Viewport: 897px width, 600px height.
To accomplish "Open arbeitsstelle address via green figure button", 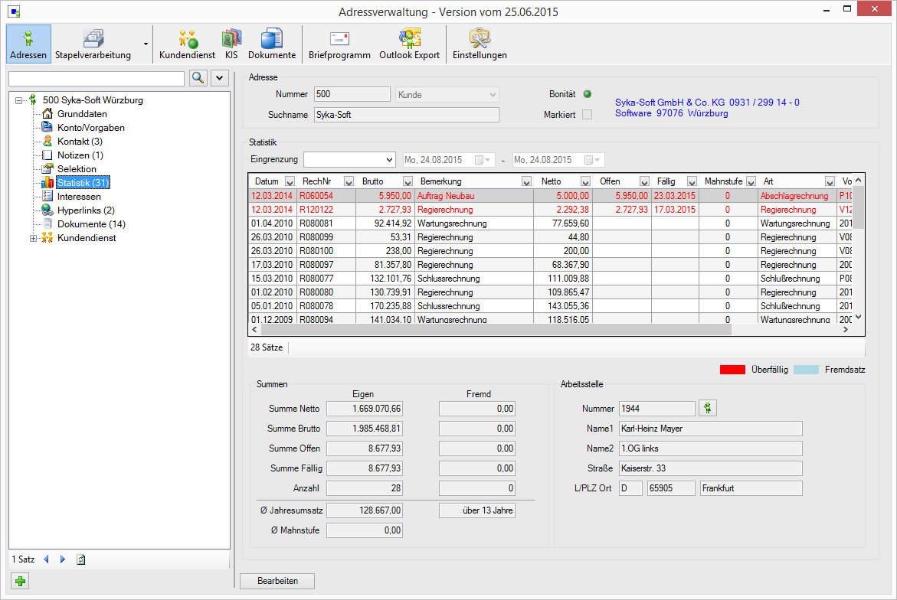I will 708,409.
